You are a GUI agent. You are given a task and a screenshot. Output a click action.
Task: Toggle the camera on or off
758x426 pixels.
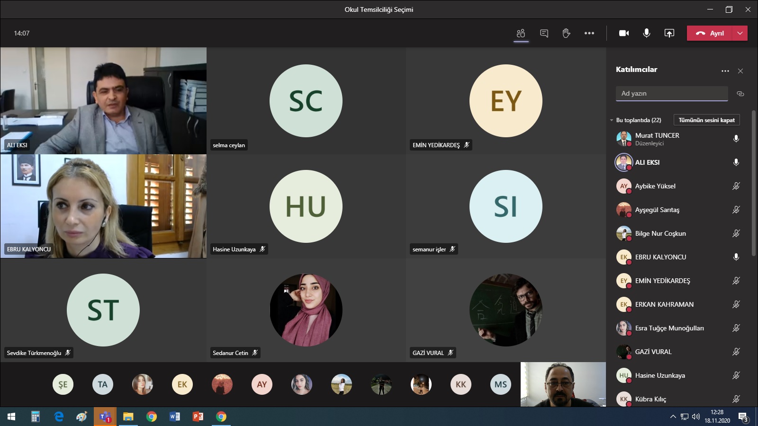(624, 33)
